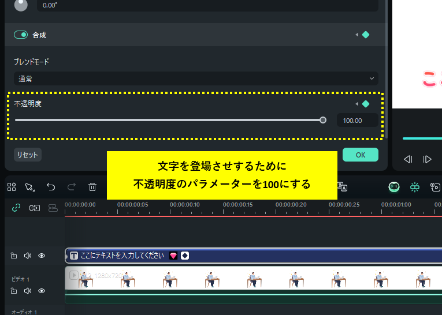Click the rotation dial knob
Image resolution: width=442 pixels, height=315 pixels.
click(x=21, y=5)
